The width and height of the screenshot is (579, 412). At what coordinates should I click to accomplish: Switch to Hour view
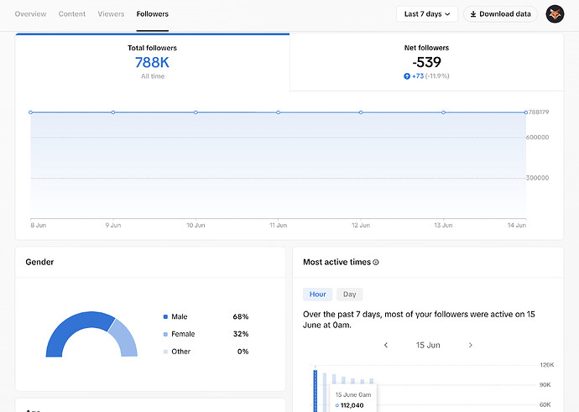click(x=317, y=295)
